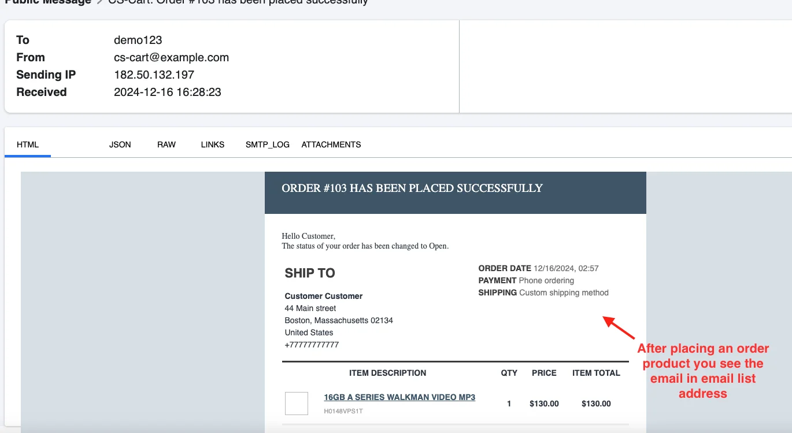Open the 16GB A Series Walkman product link
The image size is (792, 433).
pos(399,397)
